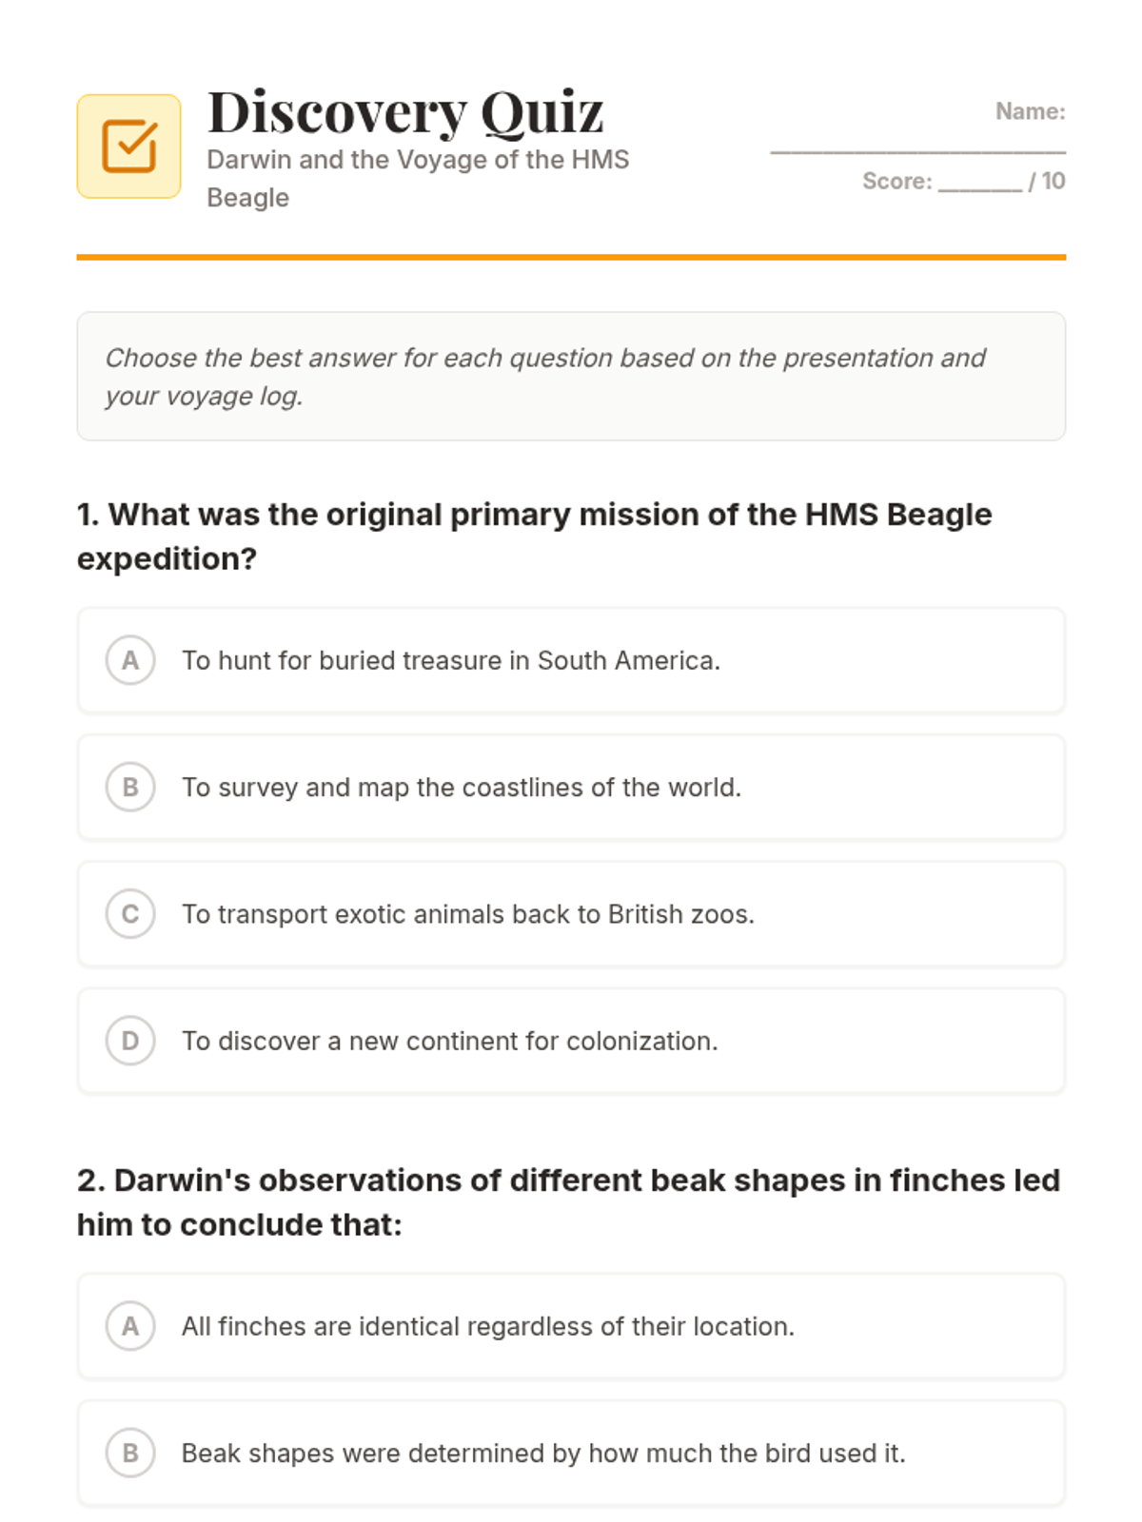Choose circle B beside survey coastlines answer
This screenshot has width=1142, height=1522.
(x=130, y=787)
